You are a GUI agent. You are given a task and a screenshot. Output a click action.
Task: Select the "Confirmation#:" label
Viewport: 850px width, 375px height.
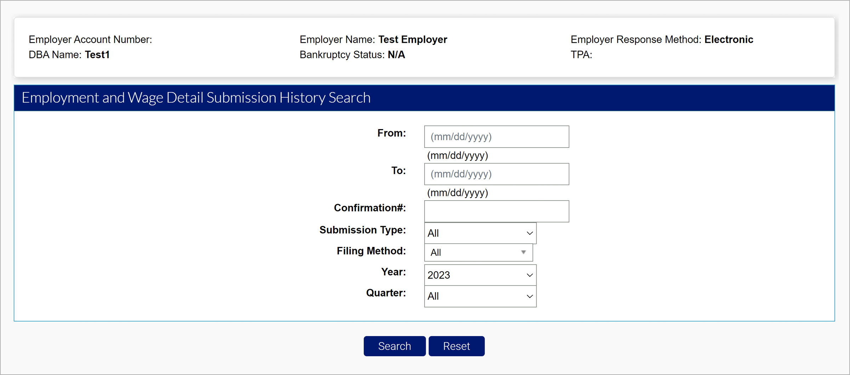[x=369, y=208]
